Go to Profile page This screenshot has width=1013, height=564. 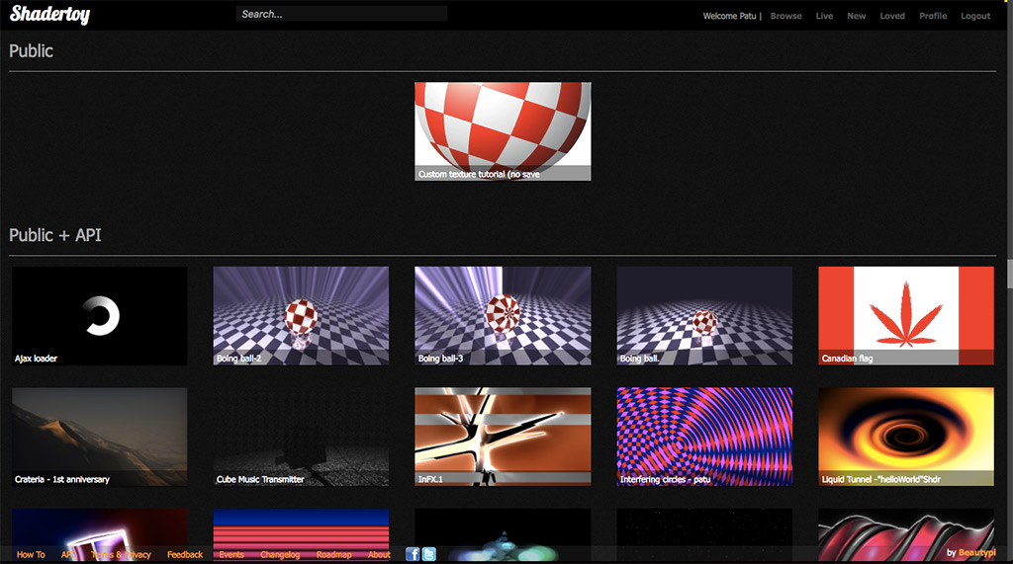[933, 16]
